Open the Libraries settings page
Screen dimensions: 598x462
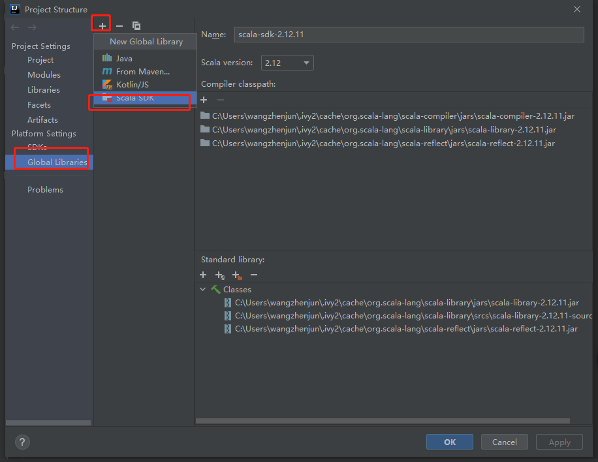point(44,90)
